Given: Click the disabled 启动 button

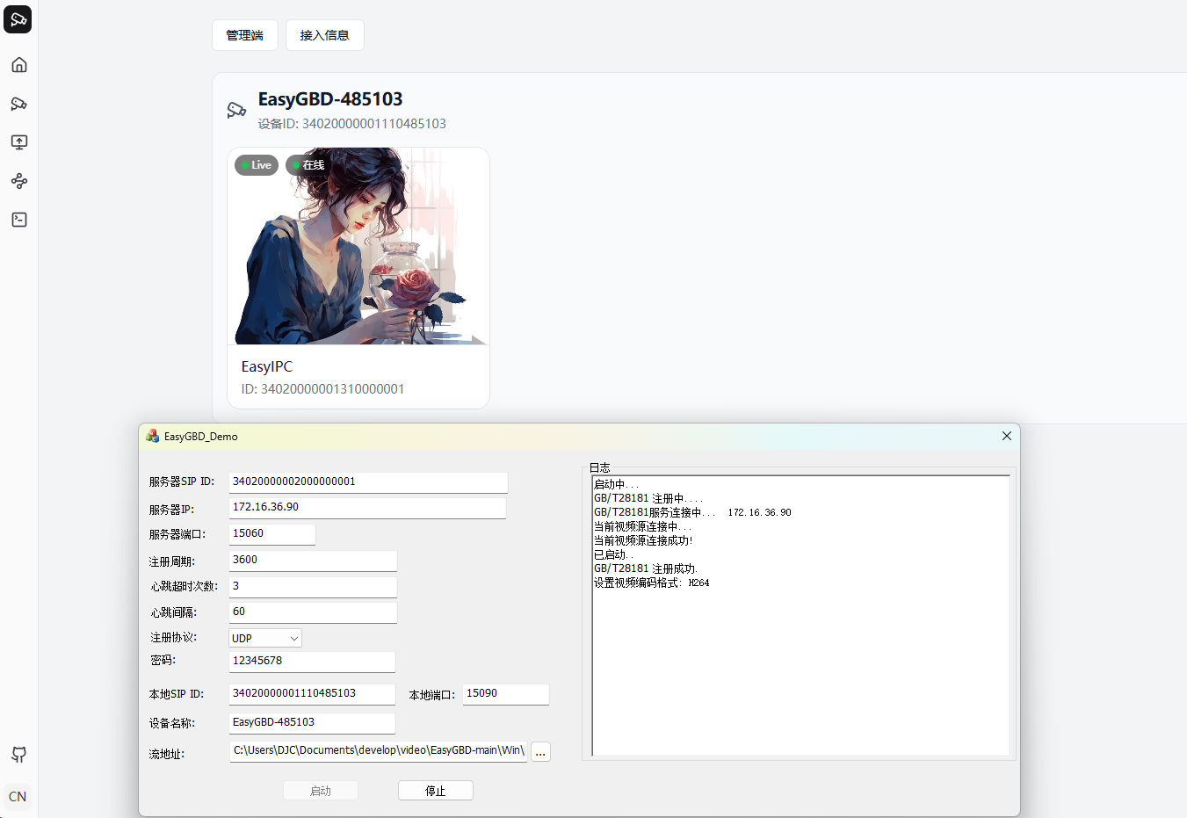Looking at the screenshot, I should 321,791.
